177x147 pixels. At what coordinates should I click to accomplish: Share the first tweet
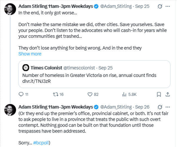(168, 94)
